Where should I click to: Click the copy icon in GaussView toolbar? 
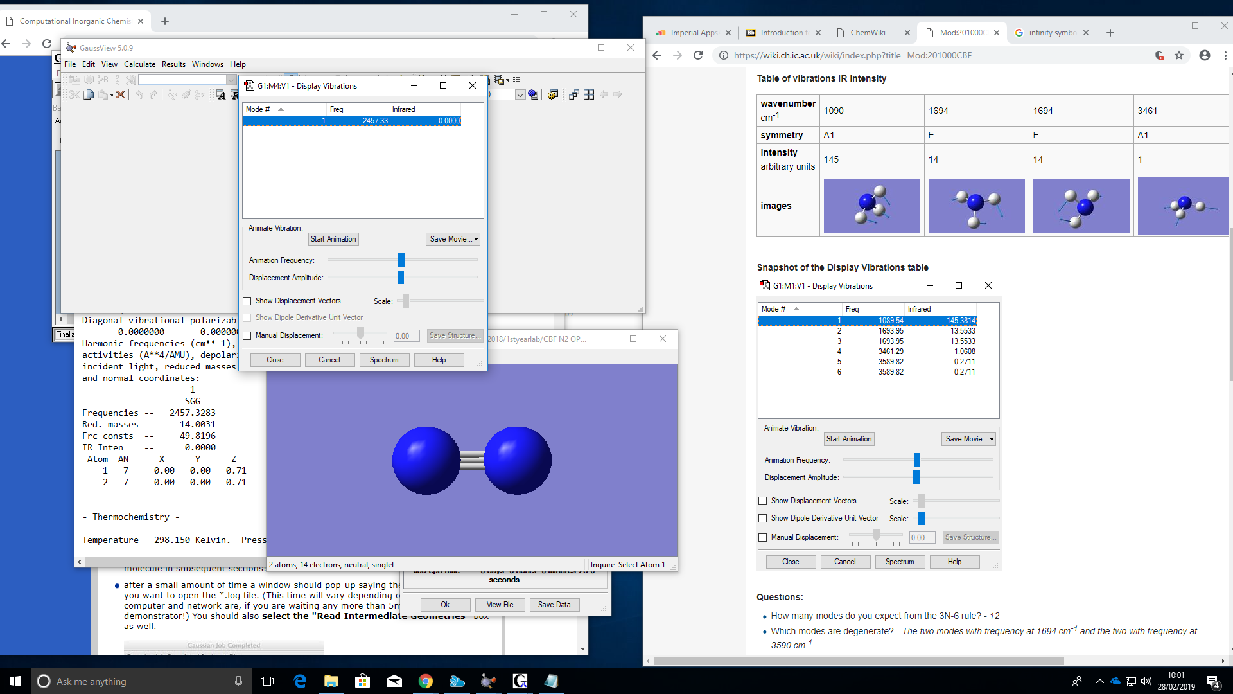(x=89, y=94)
